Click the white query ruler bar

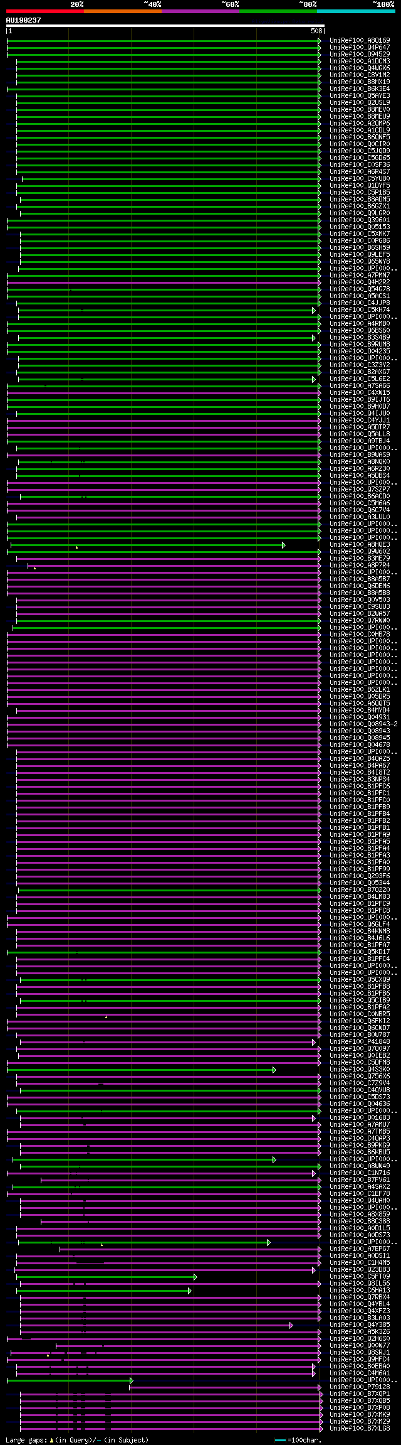[165, 26]
